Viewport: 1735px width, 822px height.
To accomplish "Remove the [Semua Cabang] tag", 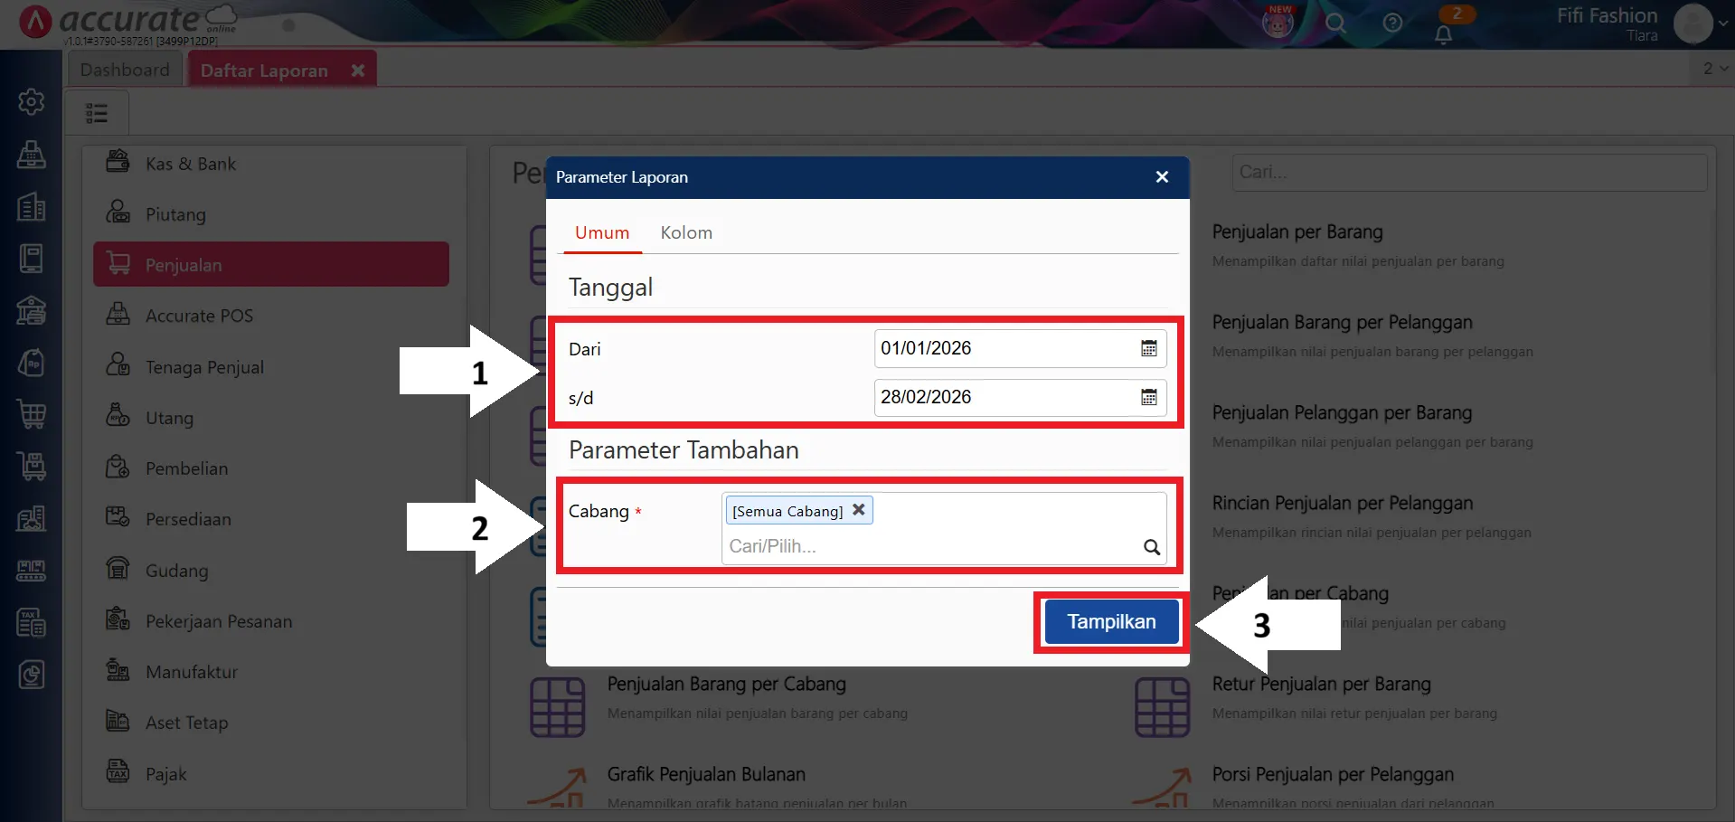I will 859,510.
